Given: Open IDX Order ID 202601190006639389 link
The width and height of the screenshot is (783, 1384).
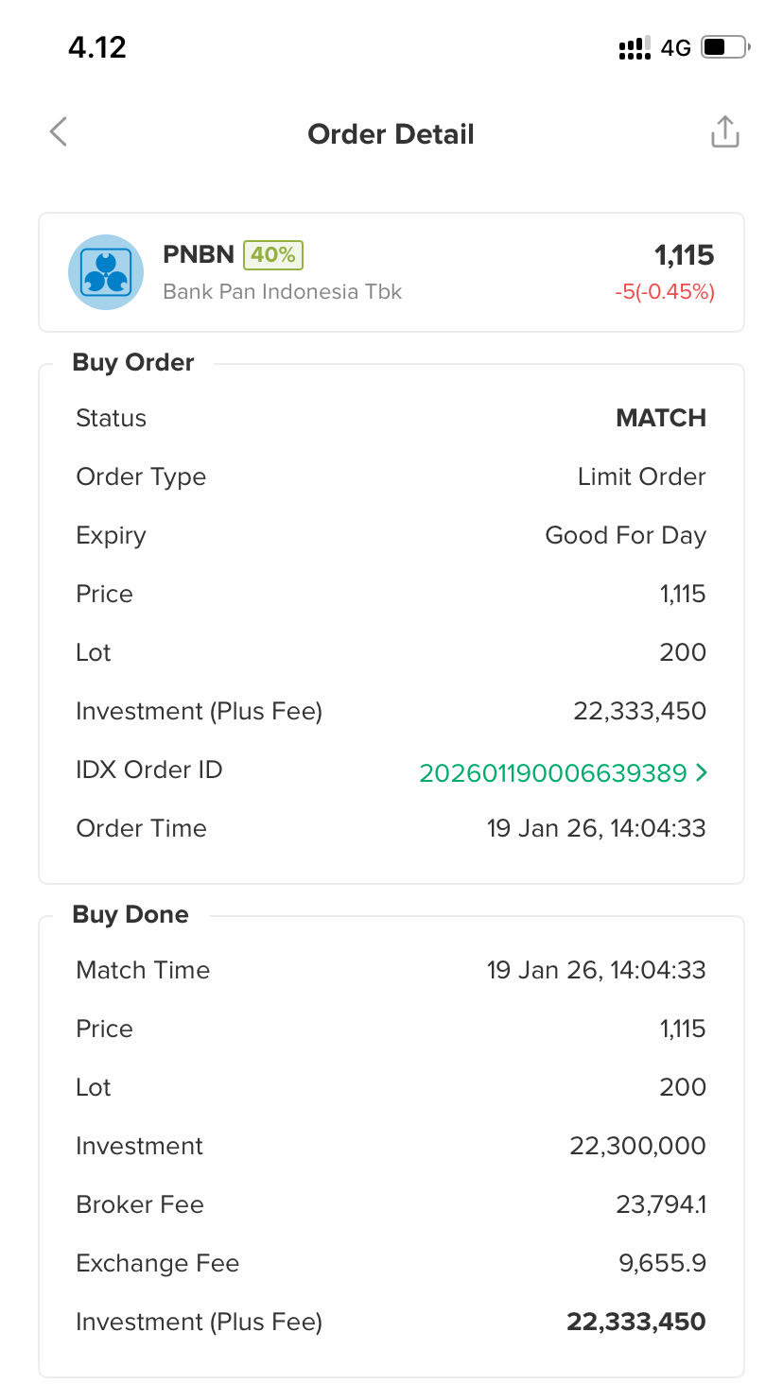Looking at the screenshot, I should [x=552, y=773].
